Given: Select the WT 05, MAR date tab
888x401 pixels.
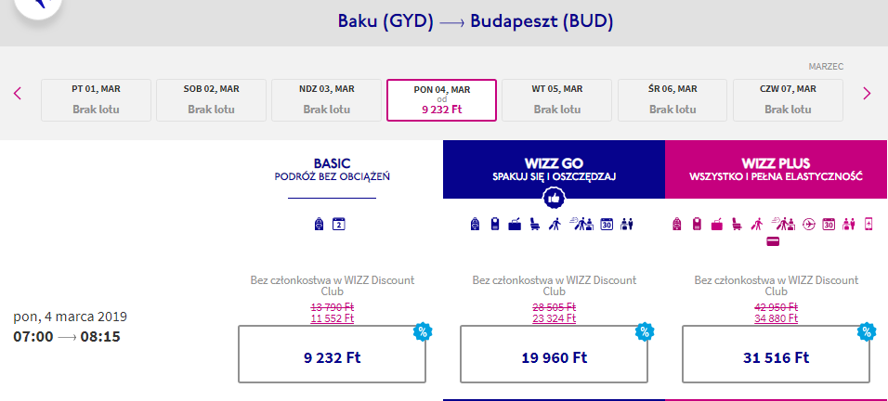Looking at the screenshot, I should tap(556, 100).
